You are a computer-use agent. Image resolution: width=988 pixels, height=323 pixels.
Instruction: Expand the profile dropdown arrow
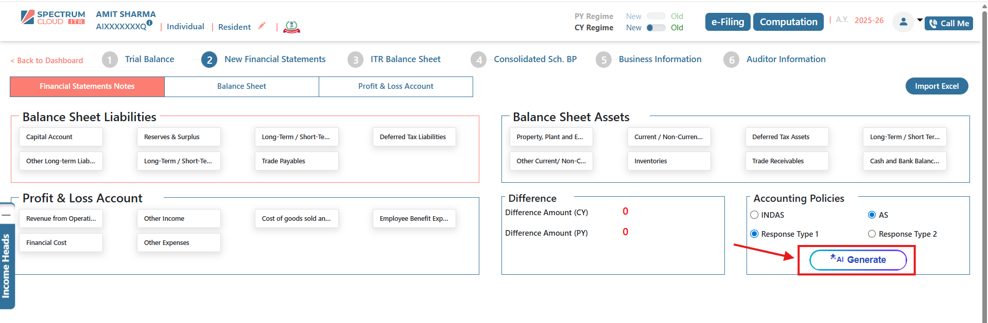pyautogui.click(x=920, y=20)
